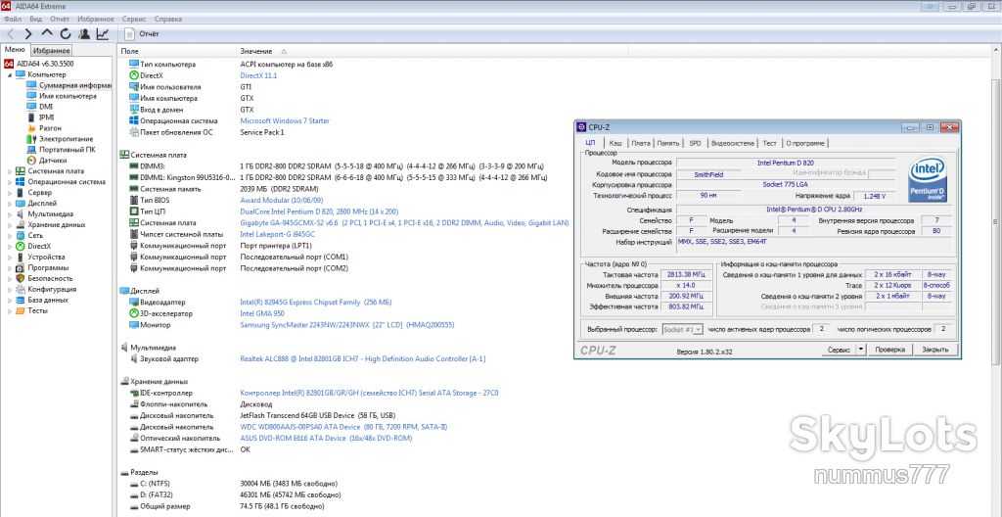
Task: Open the Тест tab in CPU-Z
Action: (x=770, y=143)
